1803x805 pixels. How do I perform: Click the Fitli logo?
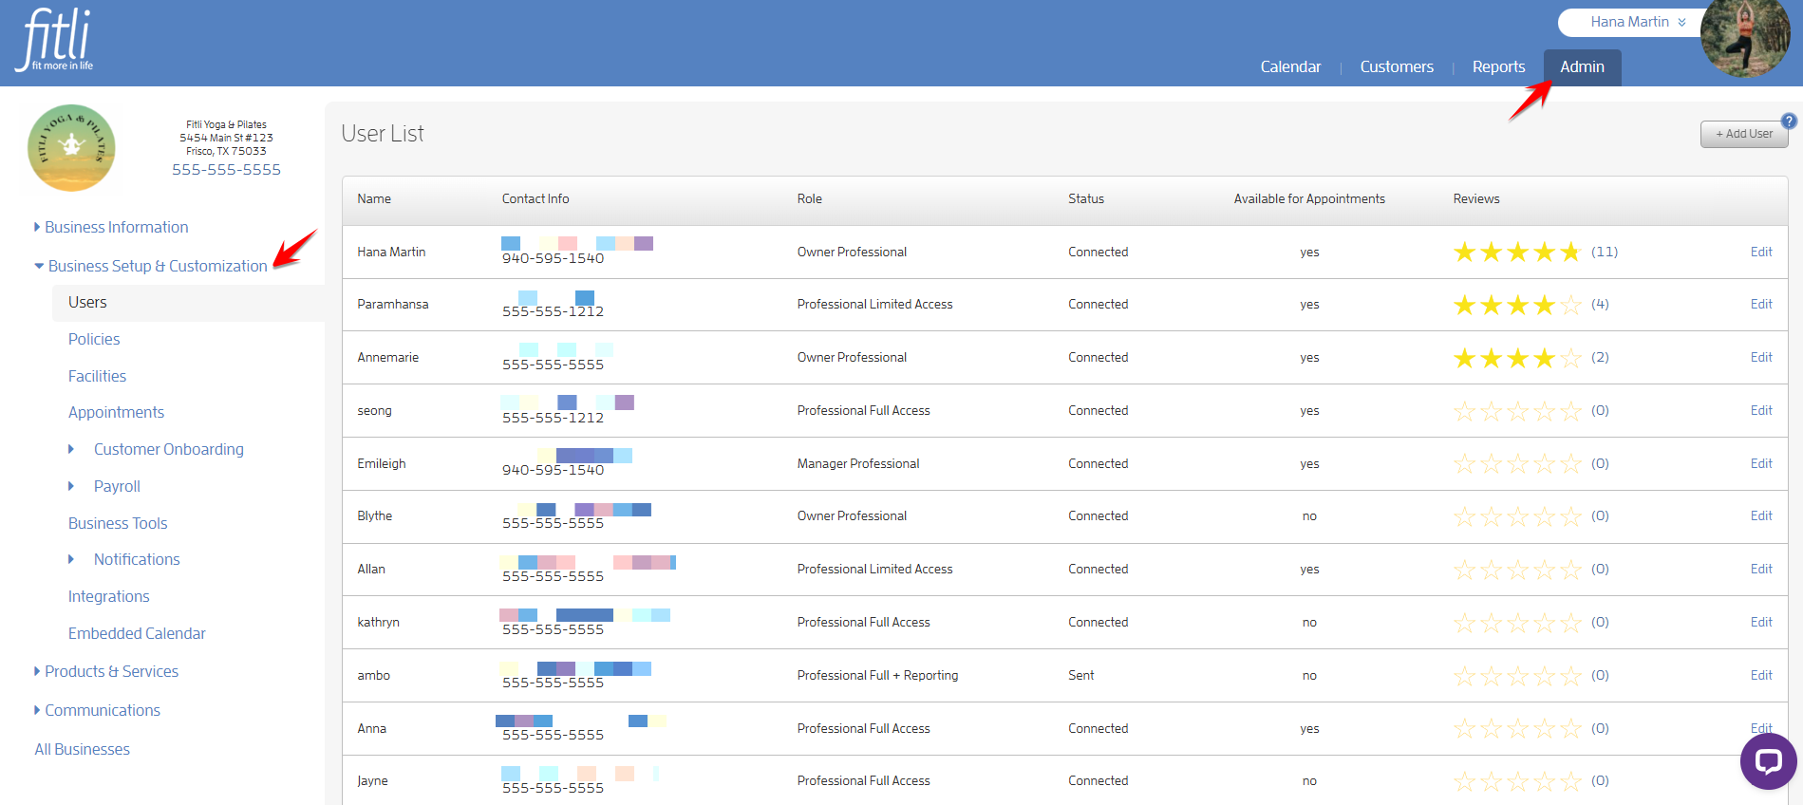coord(55,40)
